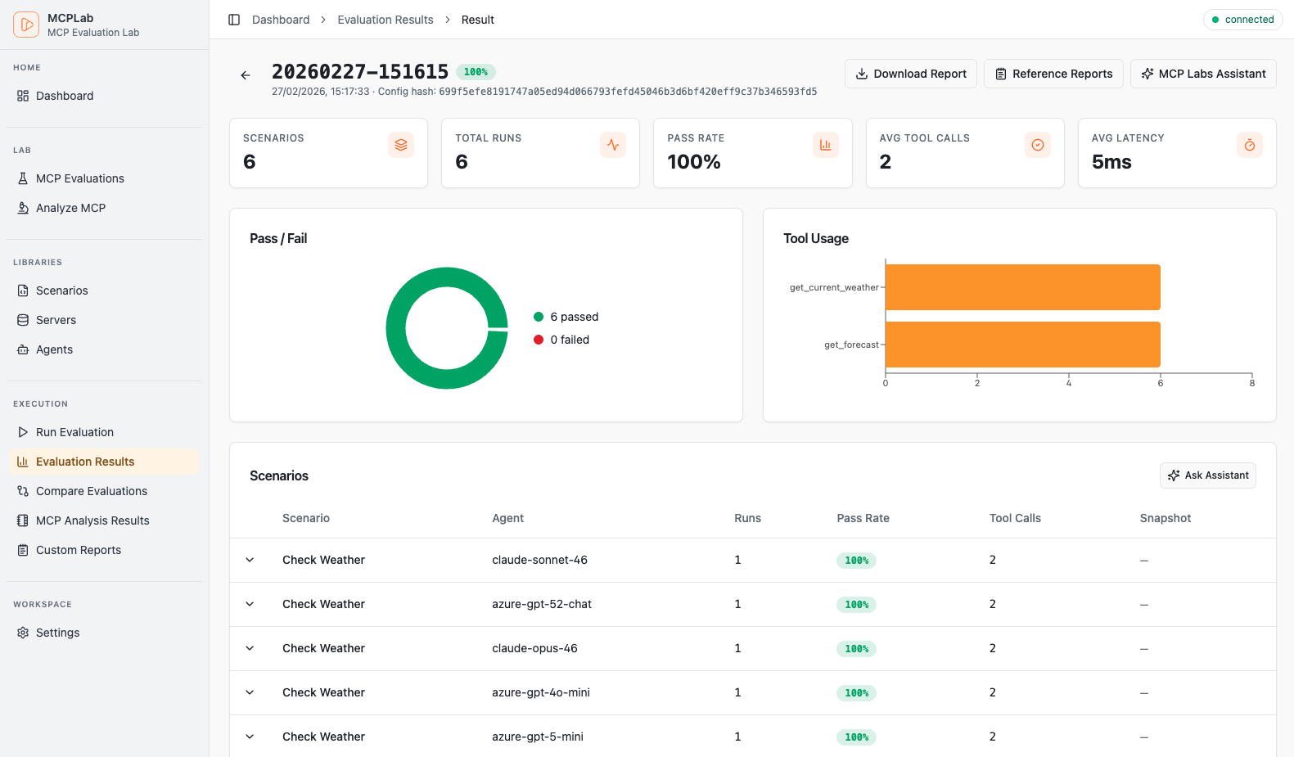Click the get_forecast orange bar
Screen dimensions: 1294x757
pos(1022,345)
